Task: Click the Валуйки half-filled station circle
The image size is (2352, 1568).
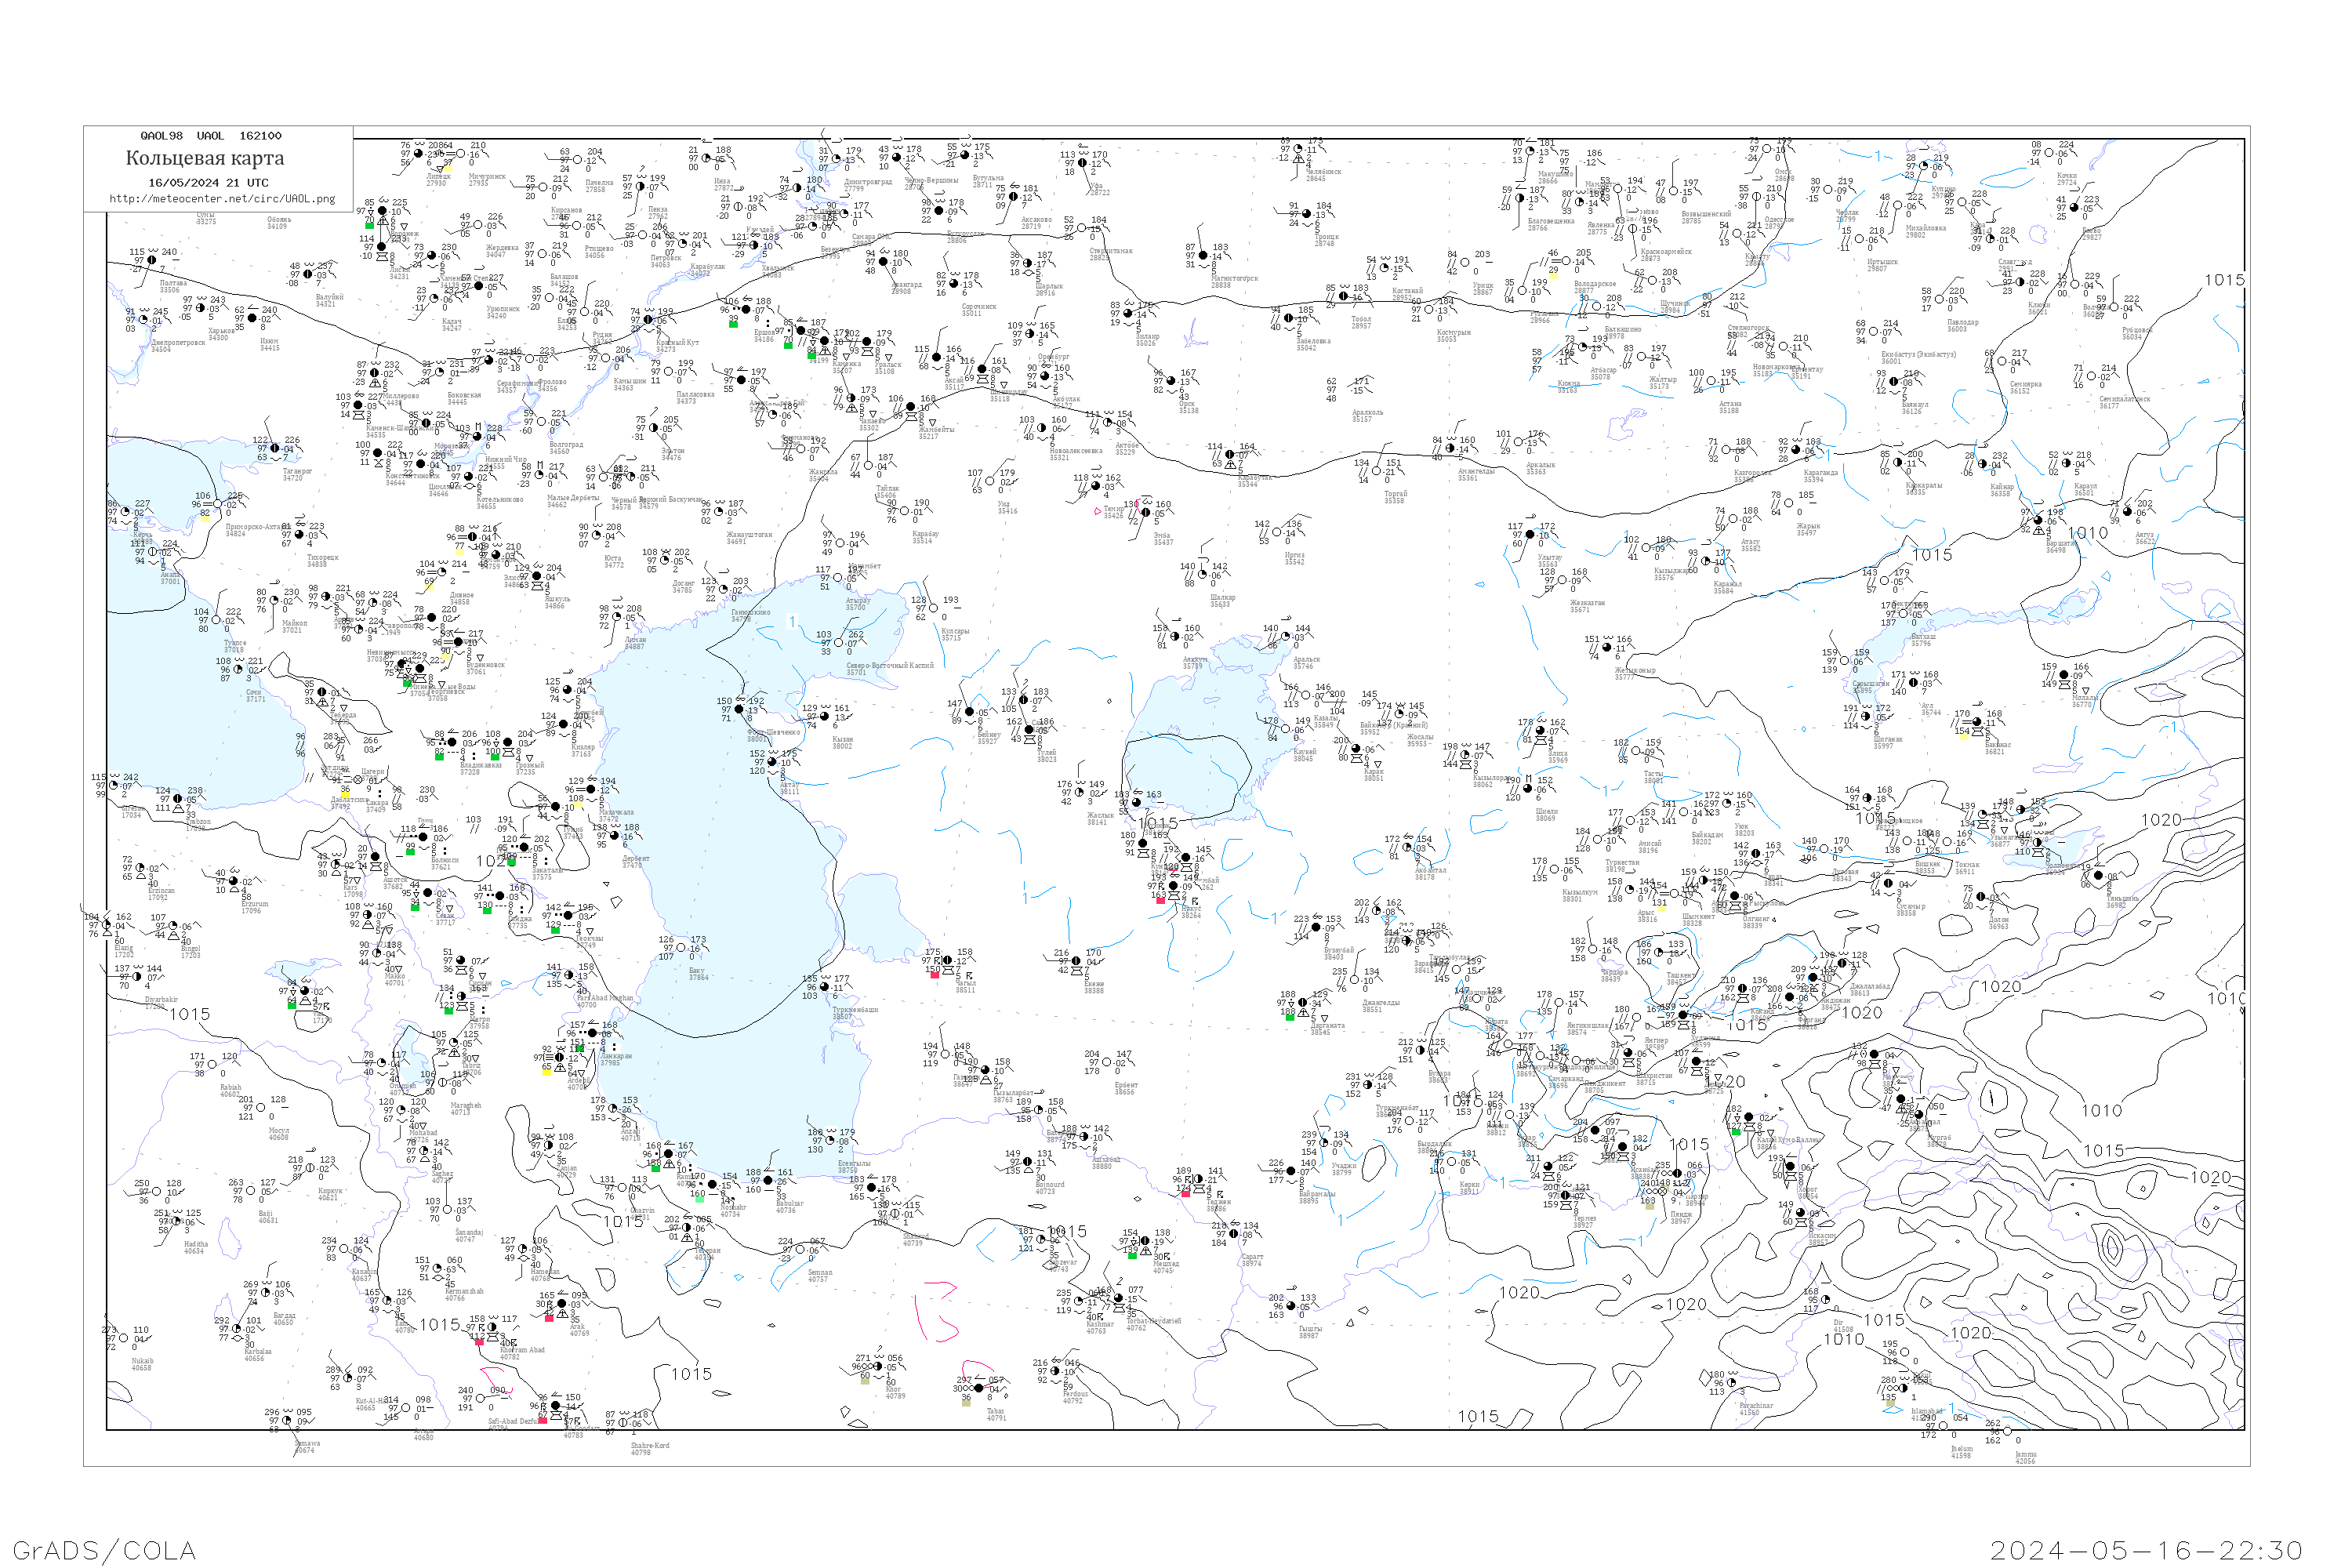Action: point(307,274)
